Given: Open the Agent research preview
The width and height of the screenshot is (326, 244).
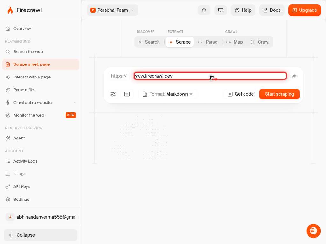Looking at the screenshot, I should [x=40, y=138].
